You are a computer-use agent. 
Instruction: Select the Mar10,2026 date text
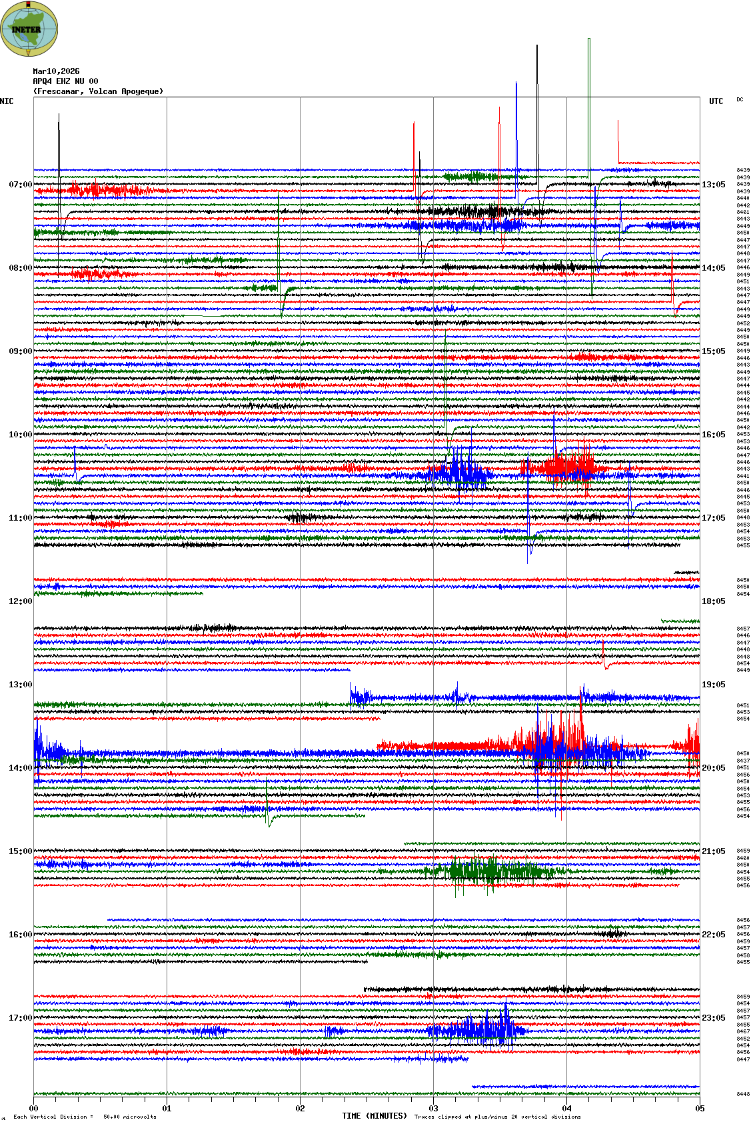(x=56, y=71)
